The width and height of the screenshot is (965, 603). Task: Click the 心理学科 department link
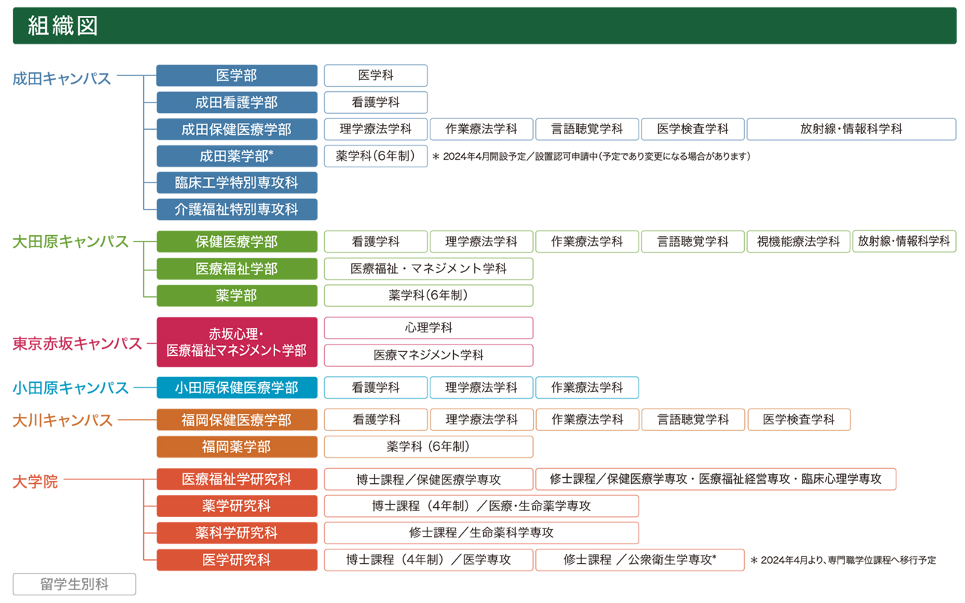(x=428, y=328)
